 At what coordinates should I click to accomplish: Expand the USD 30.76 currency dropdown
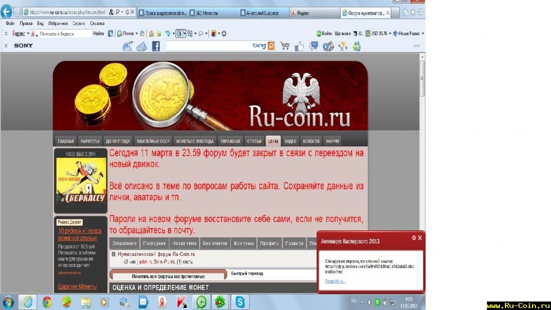coord(390,34)
